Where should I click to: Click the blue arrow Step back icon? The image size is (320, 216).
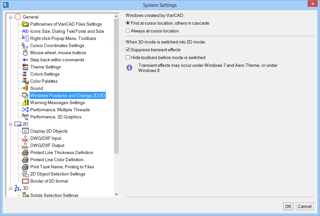[25, 60]
